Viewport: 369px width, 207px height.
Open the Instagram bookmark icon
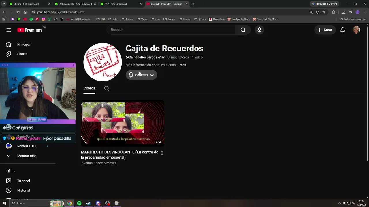pos(44,19)
